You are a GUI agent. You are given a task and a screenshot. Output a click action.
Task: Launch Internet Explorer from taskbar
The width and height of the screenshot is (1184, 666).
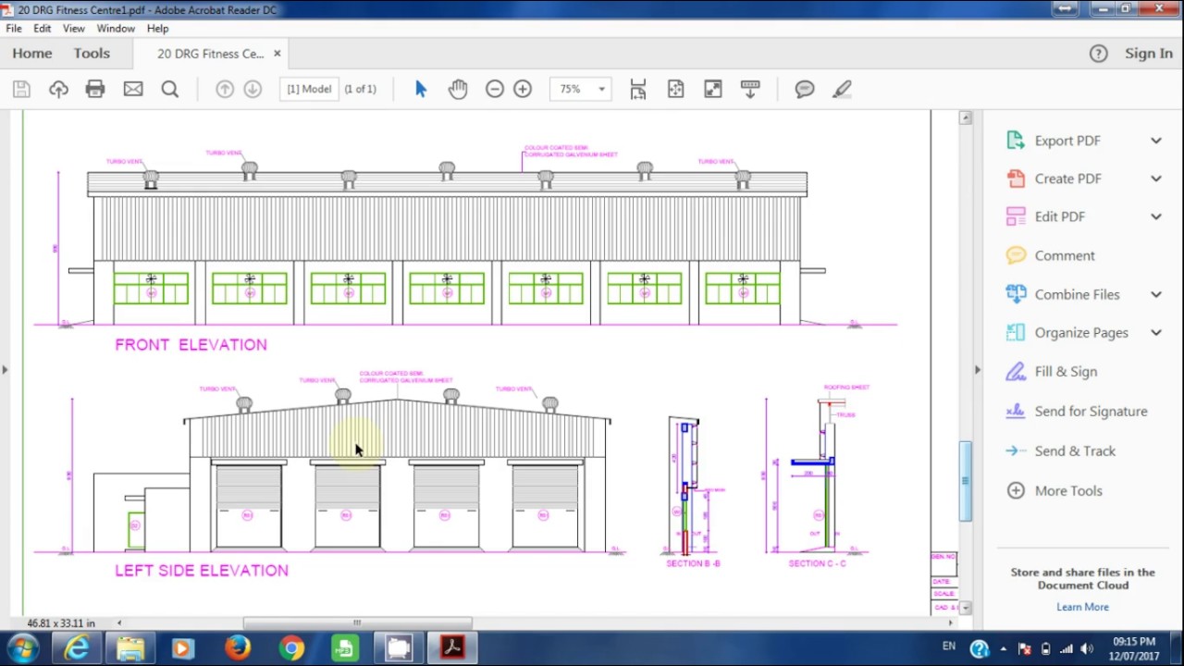77,648
